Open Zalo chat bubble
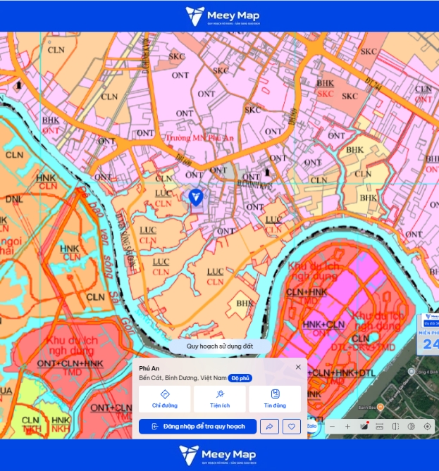Viewport: 439px width, 471px height. [312, 426]
